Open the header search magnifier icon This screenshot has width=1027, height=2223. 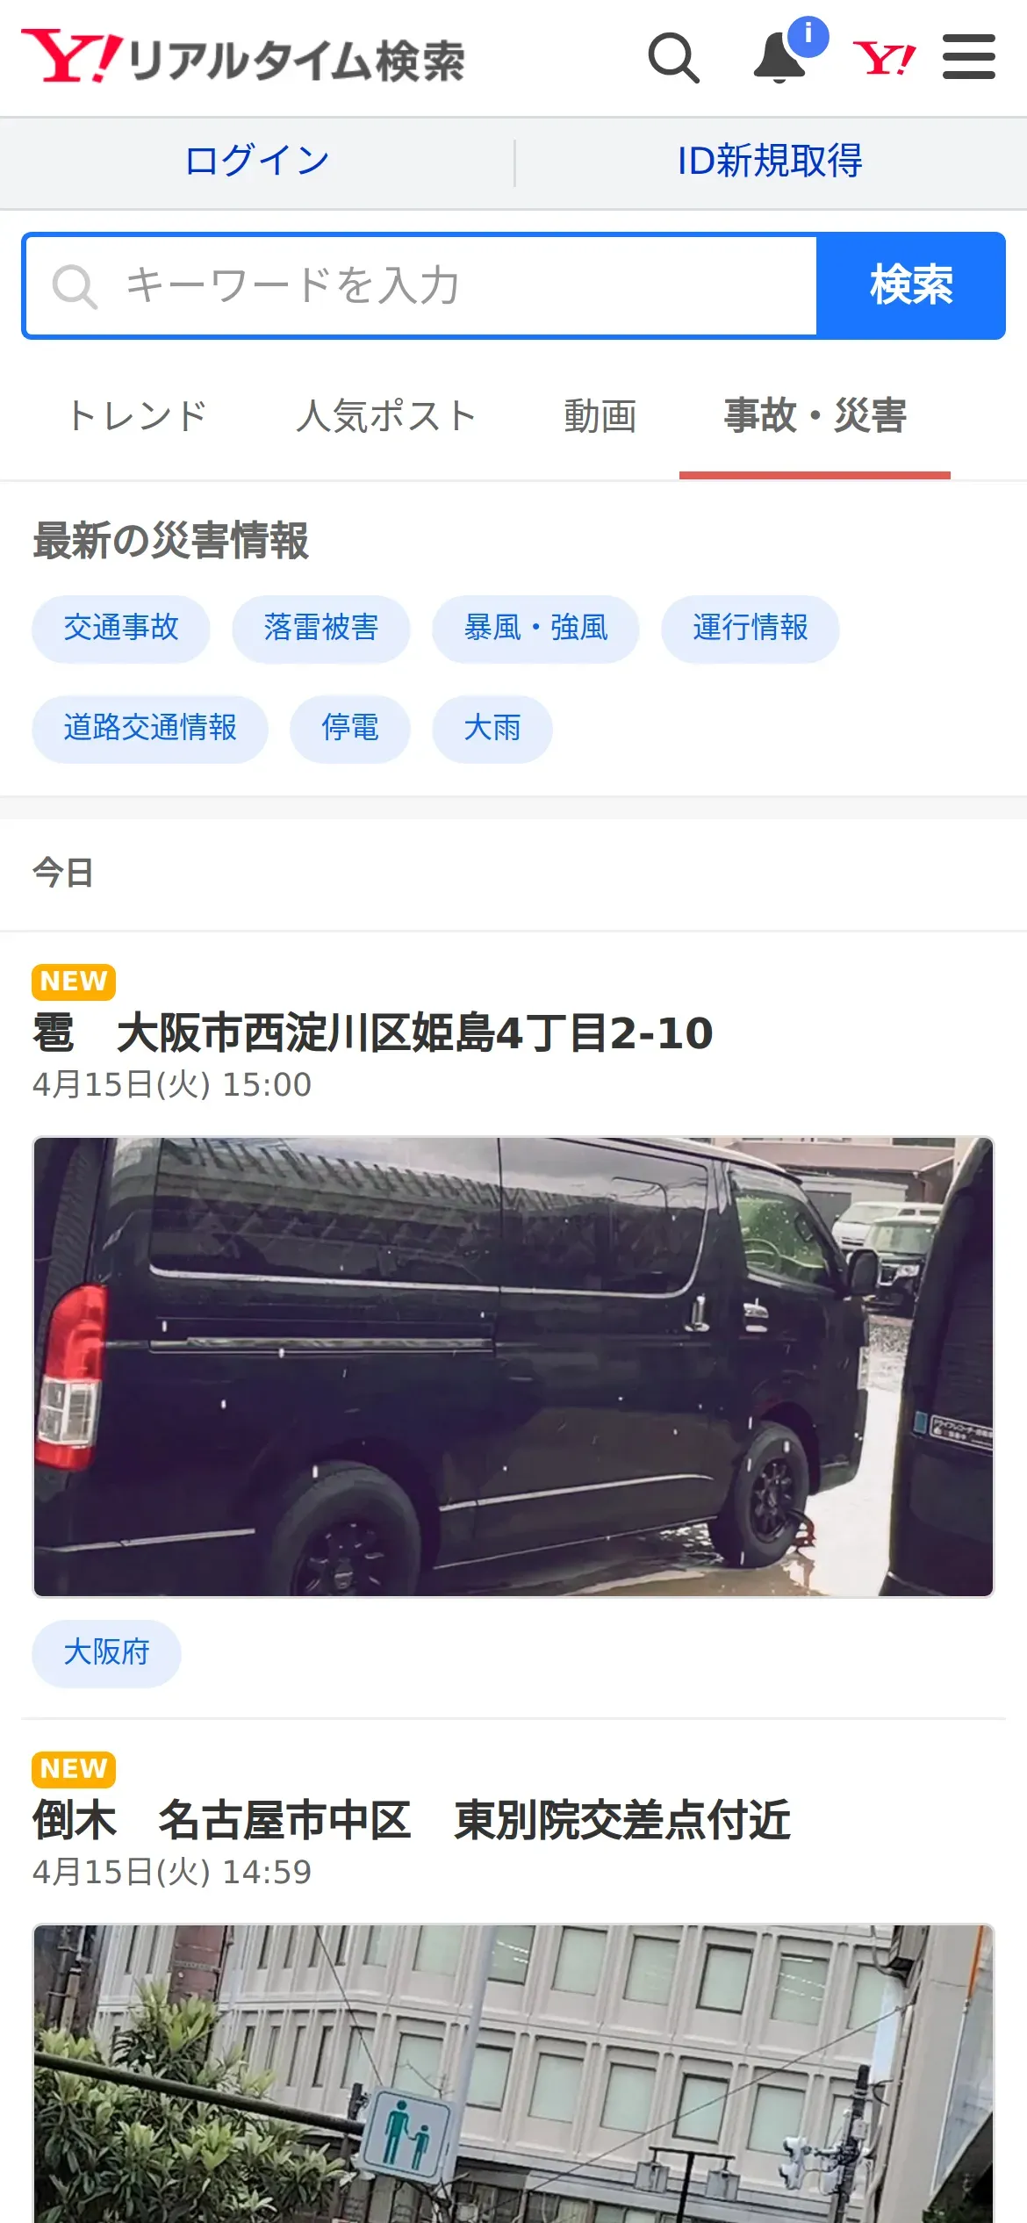(x=673, y=58)
